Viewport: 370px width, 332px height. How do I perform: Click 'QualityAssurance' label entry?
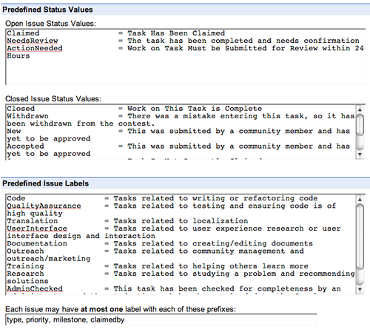[44, 206]
